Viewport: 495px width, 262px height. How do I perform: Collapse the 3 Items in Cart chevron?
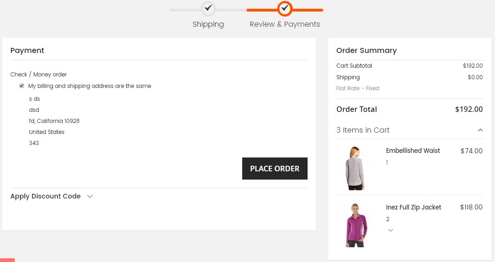coord(480,130)
